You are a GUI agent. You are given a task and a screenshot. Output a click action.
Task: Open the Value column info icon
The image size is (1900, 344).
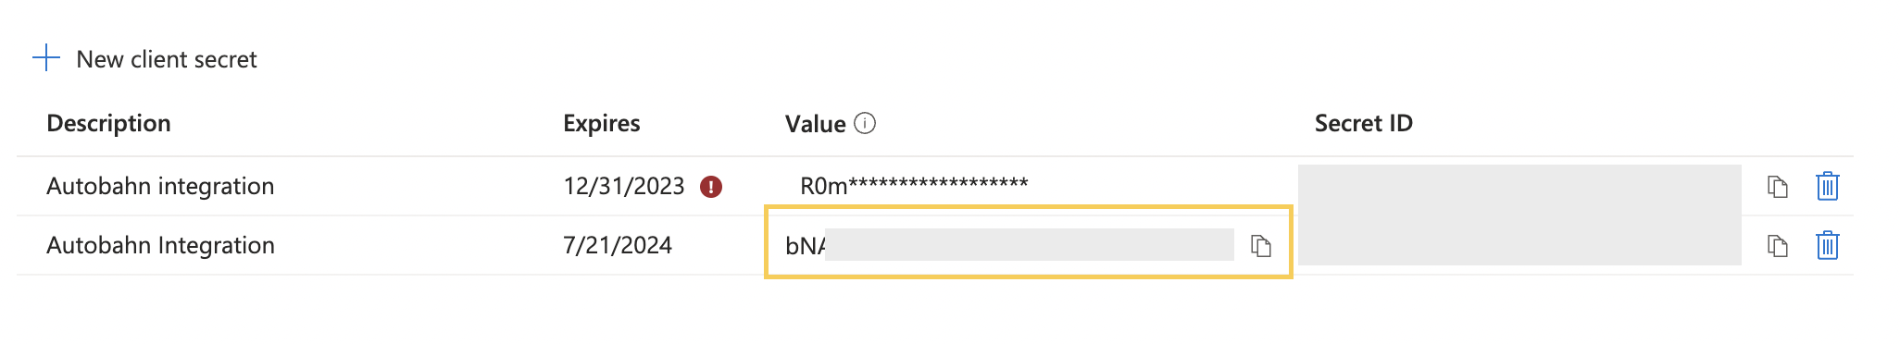[x=865, y=124]
